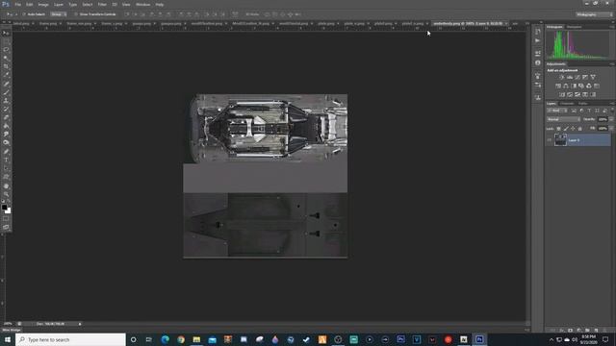Screen dimensions: 616x346
Task: Toggle lock transparent pixels
Action: 558,129
